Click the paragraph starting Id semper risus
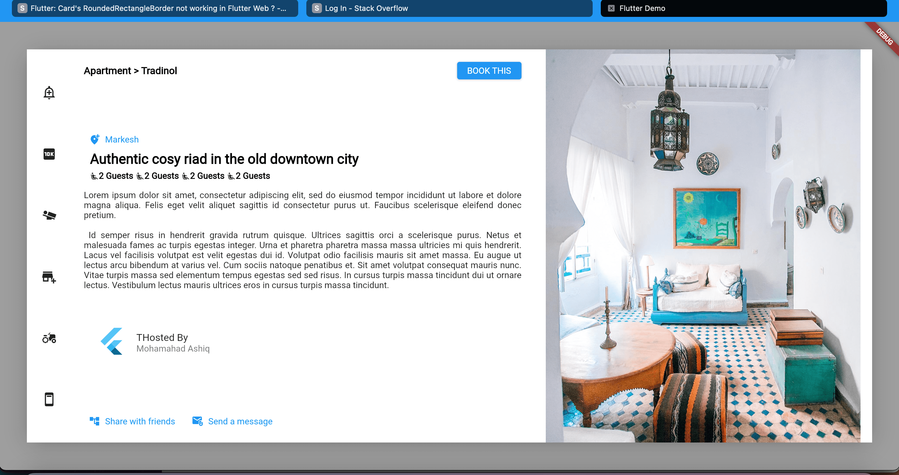 click(x=303, y=260)
